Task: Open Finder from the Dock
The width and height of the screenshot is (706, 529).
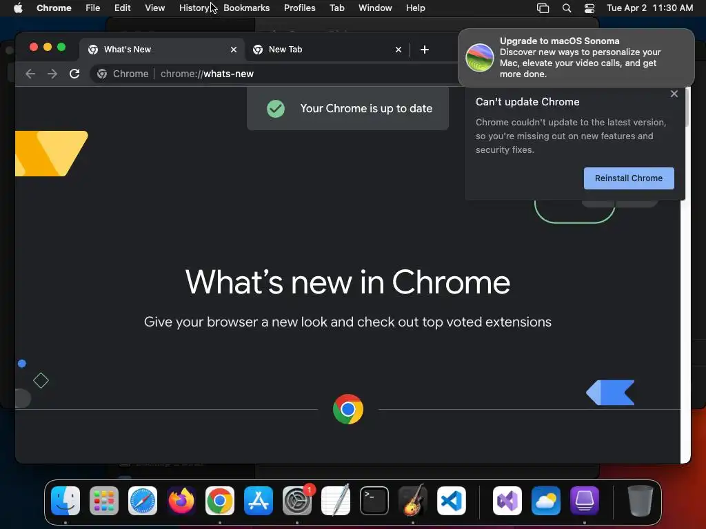Action: point(65,501)
